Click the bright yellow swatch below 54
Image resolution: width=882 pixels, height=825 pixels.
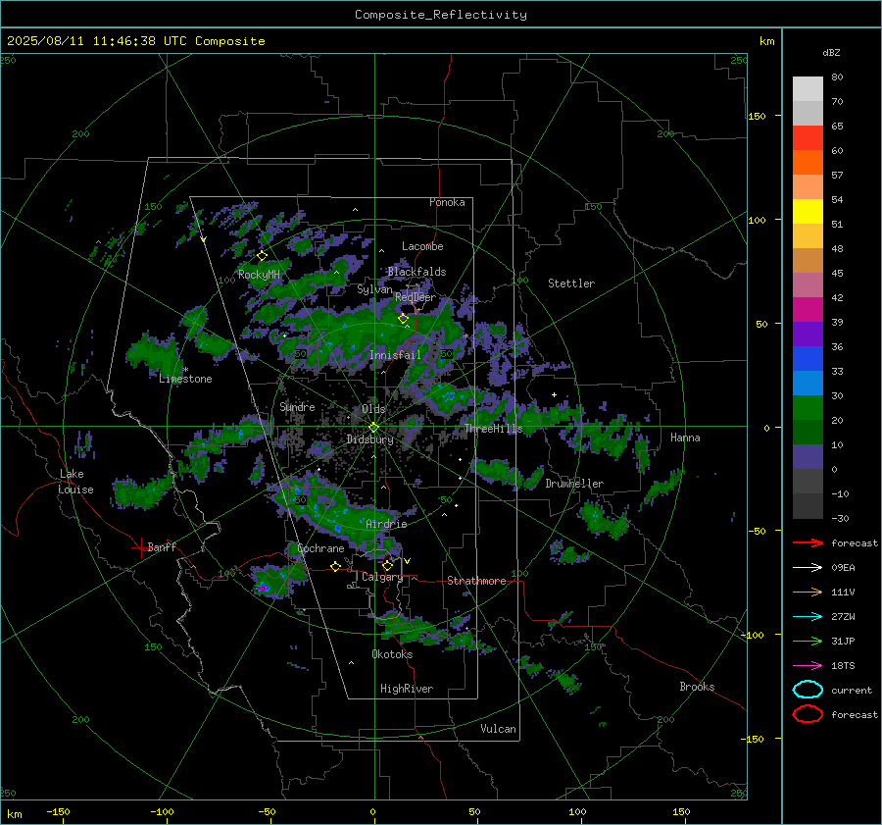click(808, 211)
